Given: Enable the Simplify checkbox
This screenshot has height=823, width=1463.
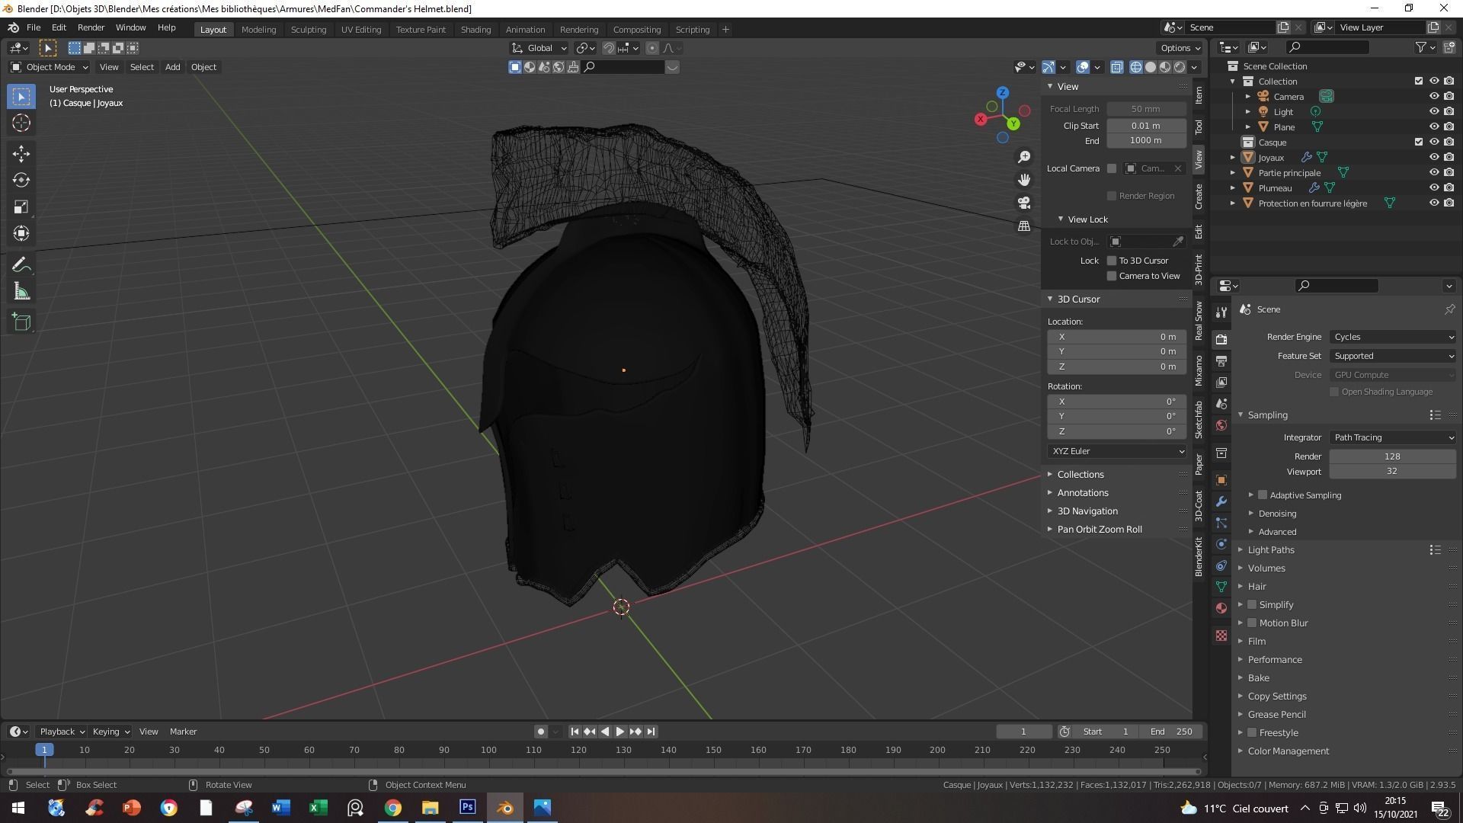Looking at the screenshot, I should (x=1252, y=604).
